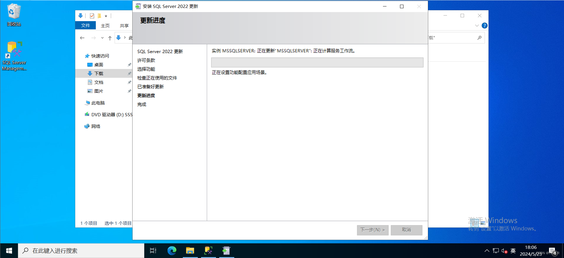Viewport: 564px width, 258px height.
Task: Click the pin icon next to 桌面
Action: [129, 65]
